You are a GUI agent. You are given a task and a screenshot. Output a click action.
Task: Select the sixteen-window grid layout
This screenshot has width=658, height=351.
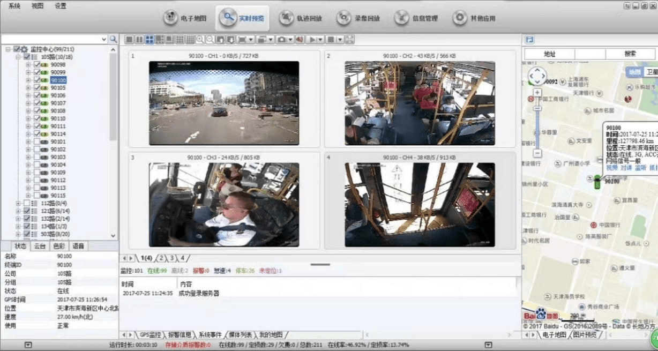(x=190, y=40)
